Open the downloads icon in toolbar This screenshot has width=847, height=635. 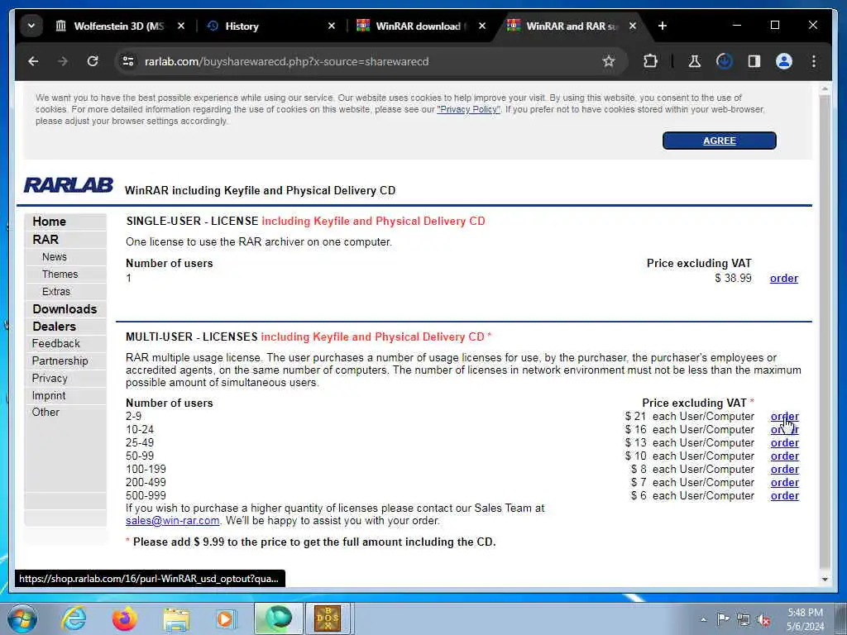pos(725,61)
